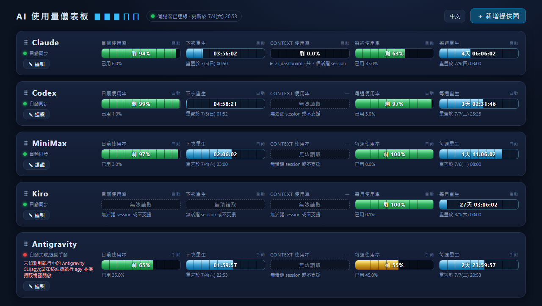Edit the Antigravity provider
The image size is (542, 306).
click(36, 286)
